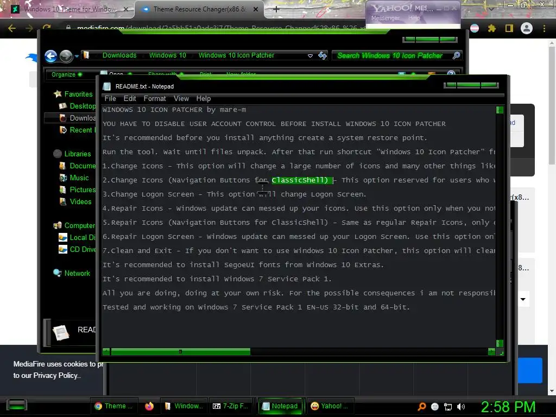The height and width of the screenshot is (417, 556).
Task: Click Notepad vertical scrollbar down arrow
Action: (500, 343)
